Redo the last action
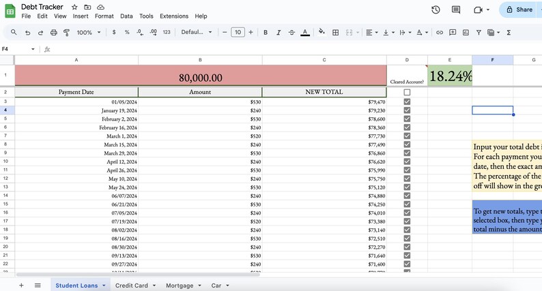The width and height of the screenshot is (542, 291). coord(40,33)
